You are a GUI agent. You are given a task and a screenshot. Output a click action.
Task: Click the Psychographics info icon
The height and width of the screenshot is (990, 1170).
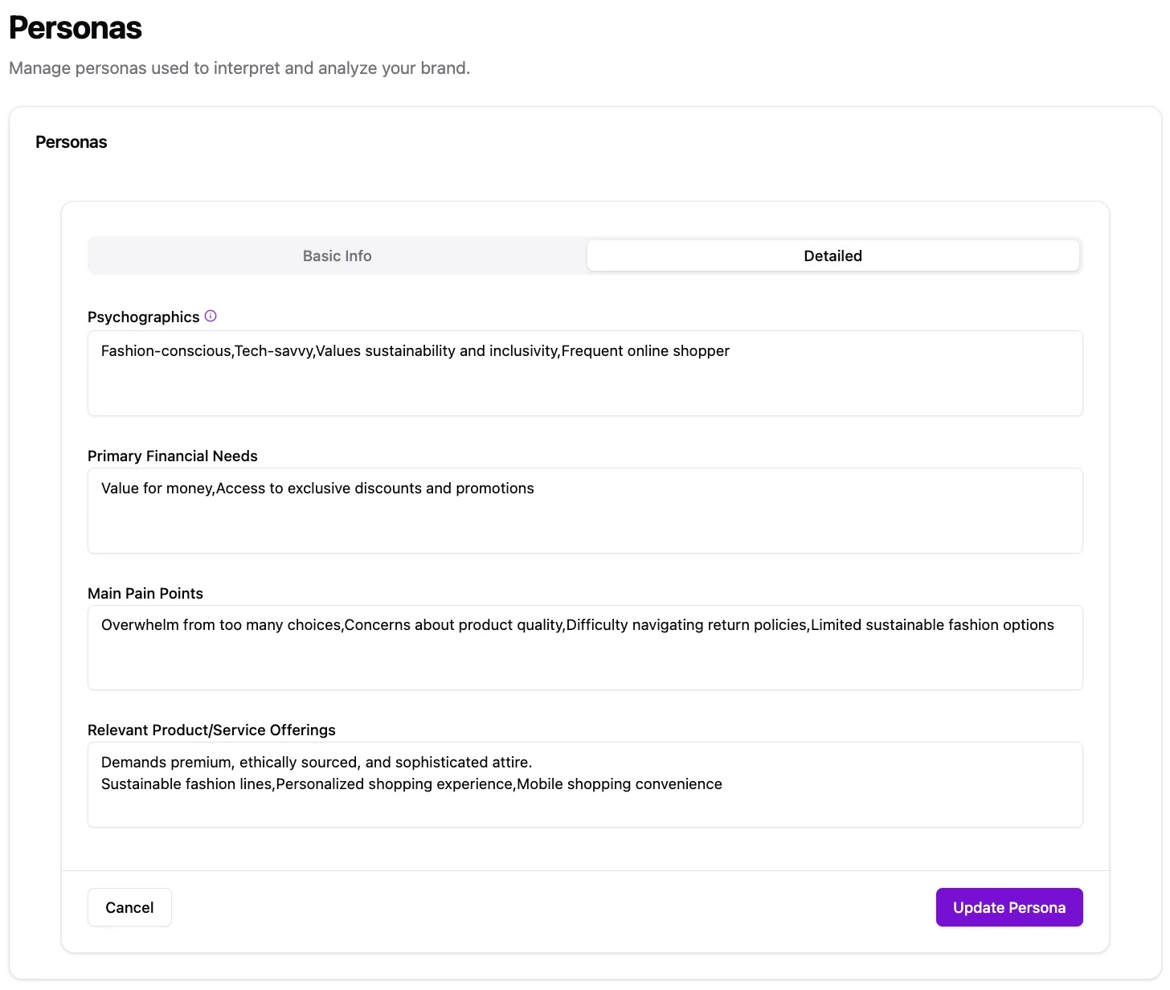tap(211, 317)
